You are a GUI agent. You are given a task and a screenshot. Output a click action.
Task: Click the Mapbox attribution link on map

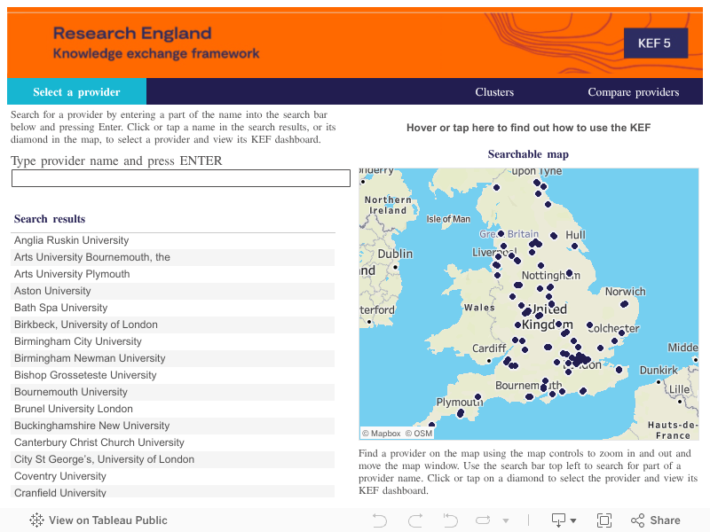pyautogui.click(x=382, y=434)
